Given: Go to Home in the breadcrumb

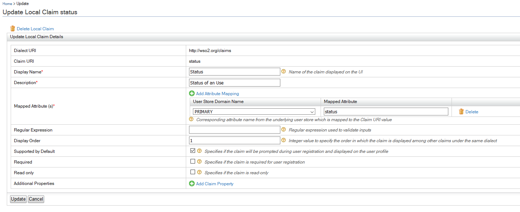Looking at the screenshot, I should pyautogui.click(x=7, y=4).
